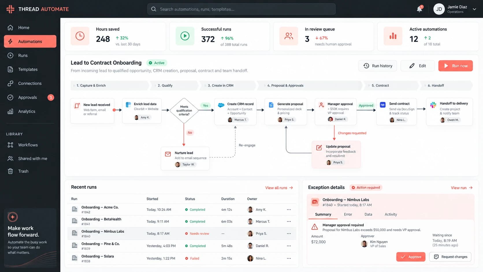Click the Edit button
This screenshot has width=483, height=272.
click(x=417, y=66)
